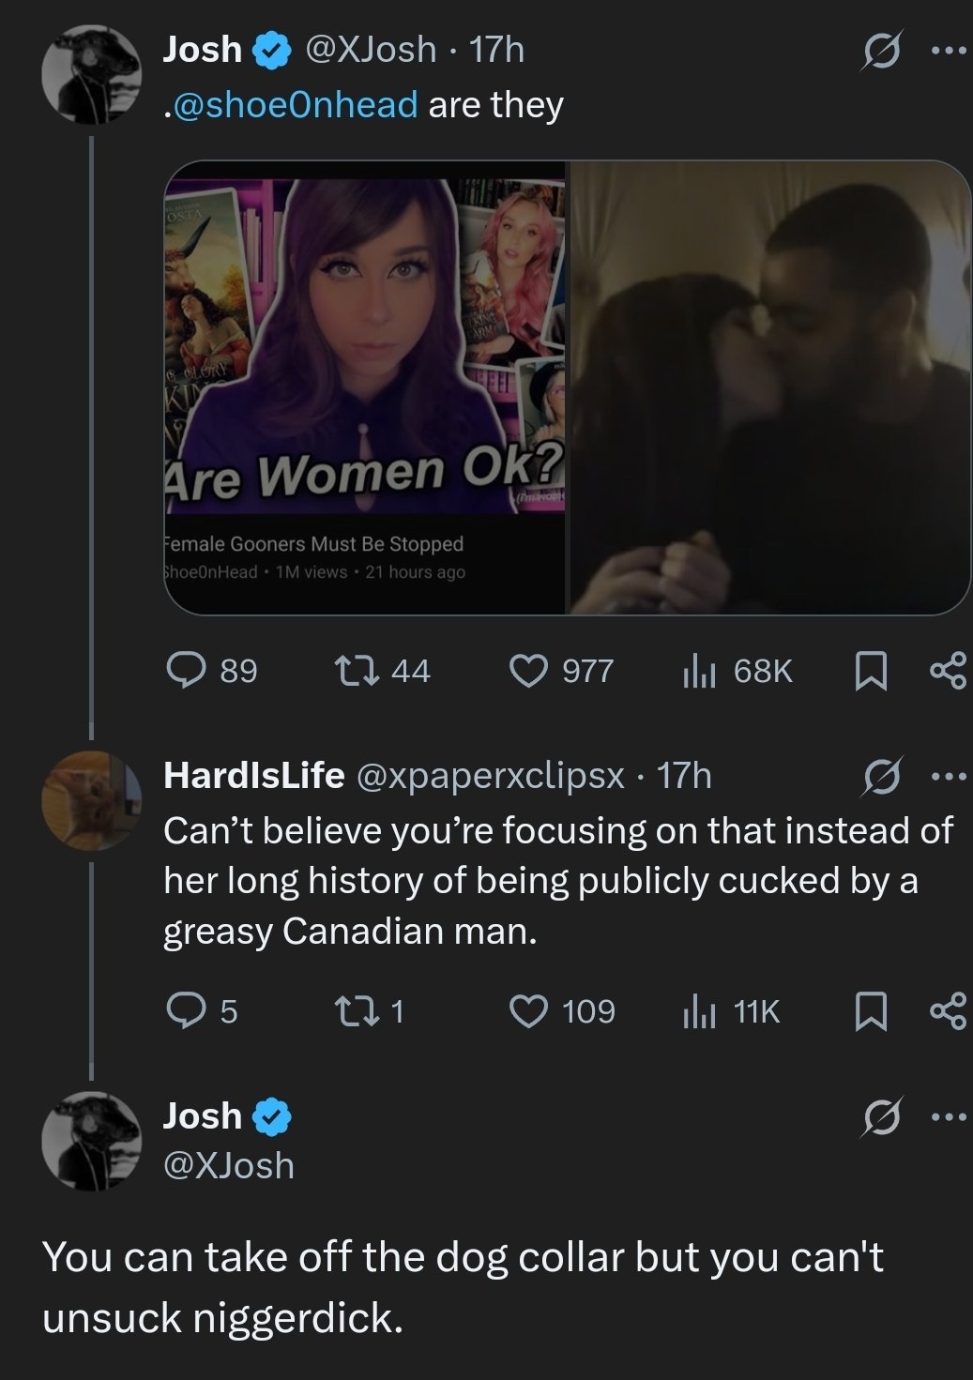973x1380 pixels.
Task: Open the HardIsLife profile name
Action: 253,775
